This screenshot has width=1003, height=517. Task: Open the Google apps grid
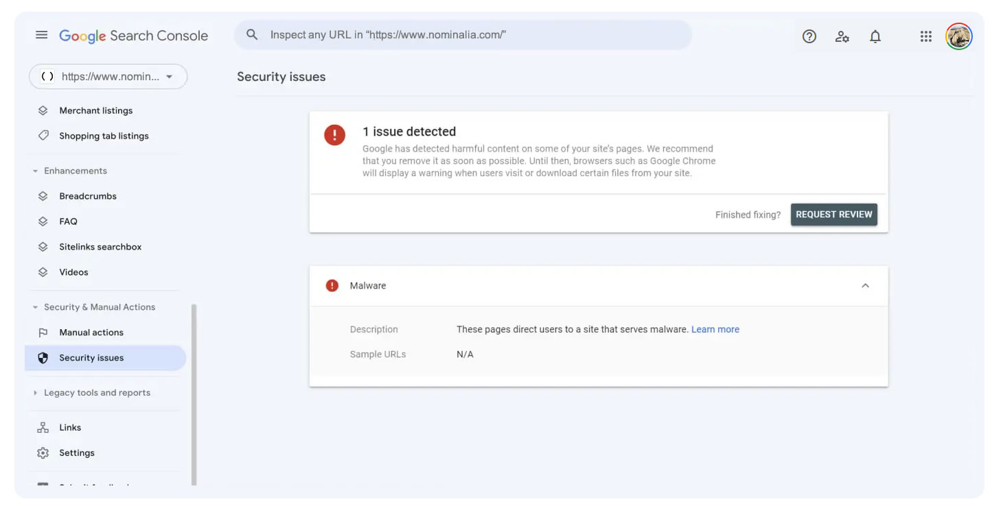coord(926,36)
